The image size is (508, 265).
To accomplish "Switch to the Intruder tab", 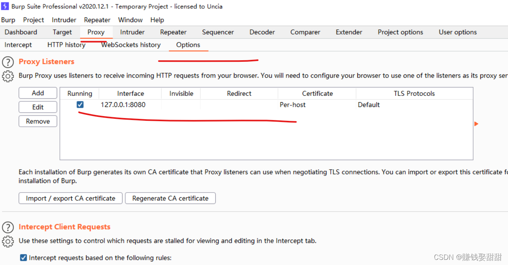I will coord(132,32).
